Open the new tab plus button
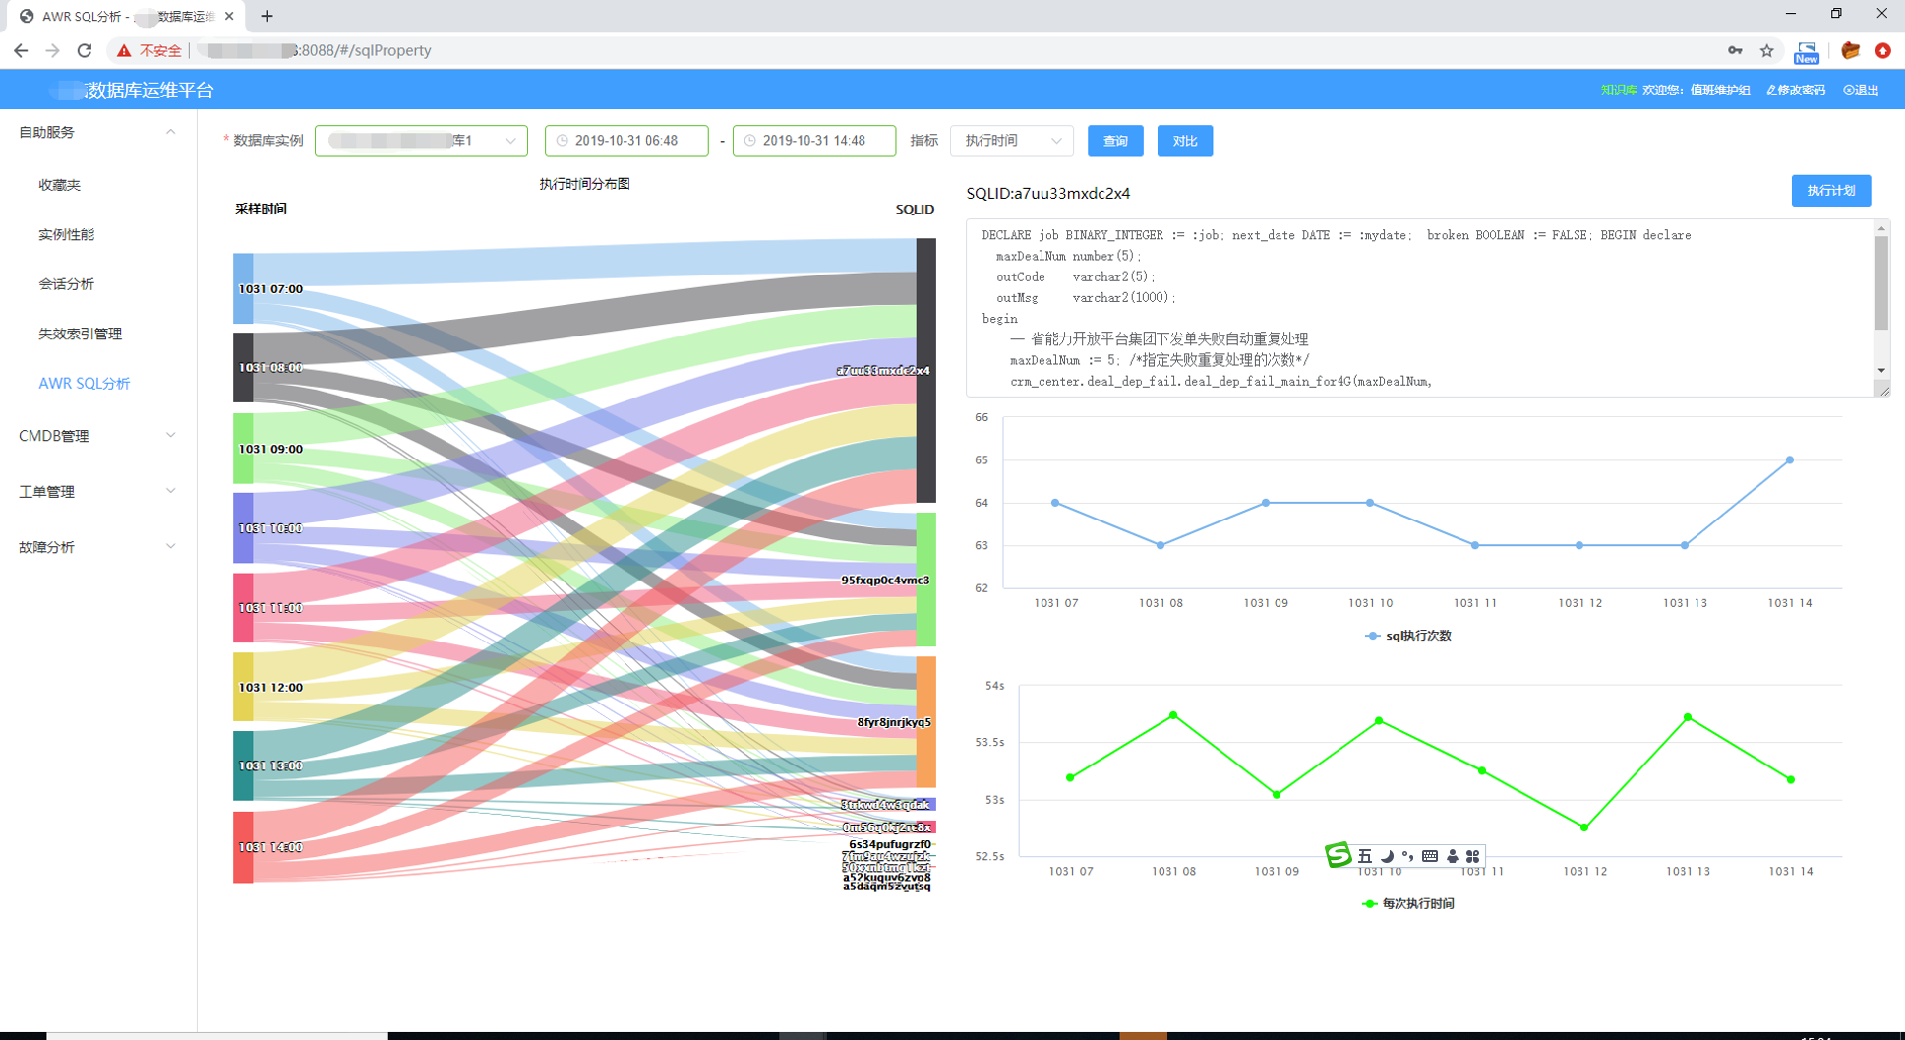 coord(267,16)
